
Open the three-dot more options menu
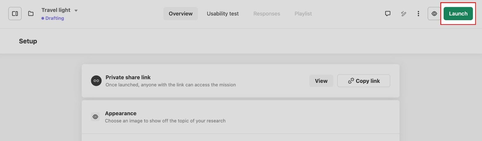(x=418, y=13)
